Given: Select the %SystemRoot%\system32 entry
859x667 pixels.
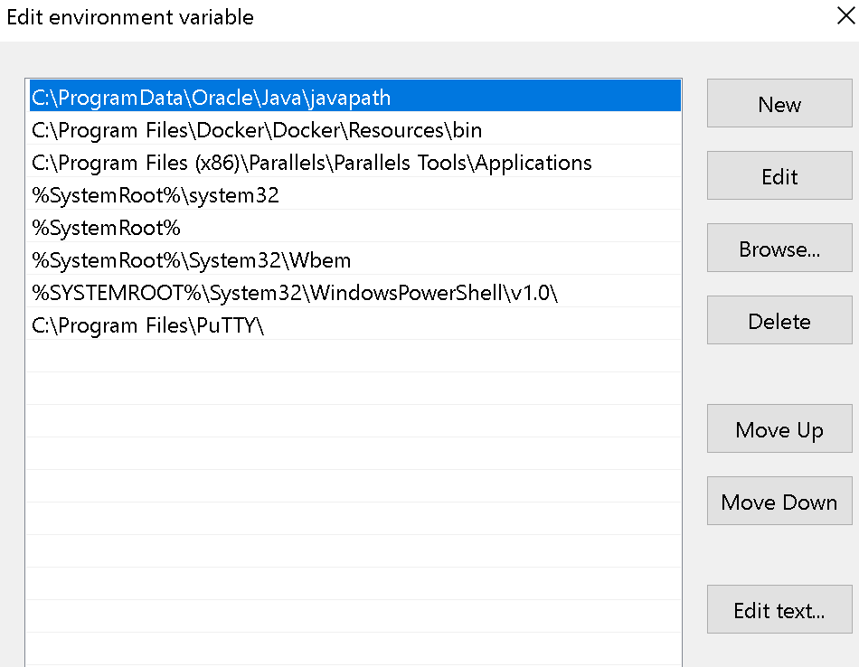Looking at the screenshot, I should tap(156, 195).
